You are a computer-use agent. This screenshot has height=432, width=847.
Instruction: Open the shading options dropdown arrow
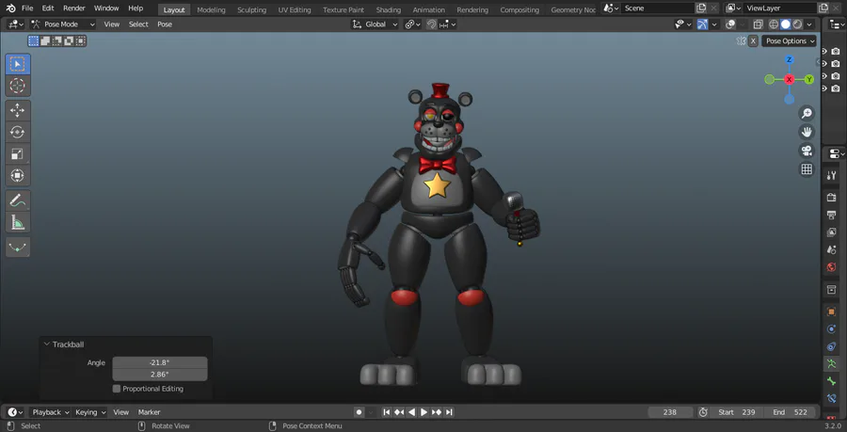pos(811,24)
